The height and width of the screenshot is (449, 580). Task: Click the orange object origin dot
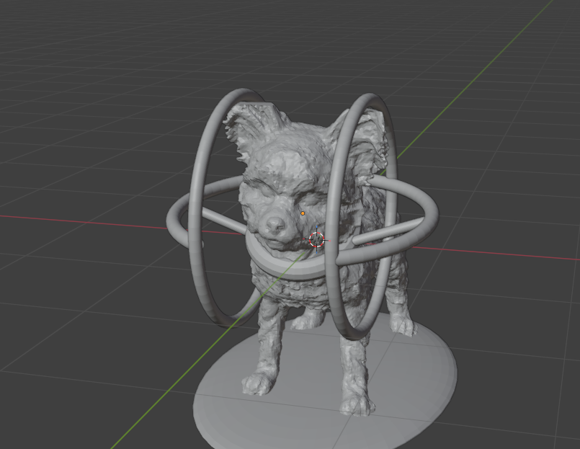tap(303, 213)
